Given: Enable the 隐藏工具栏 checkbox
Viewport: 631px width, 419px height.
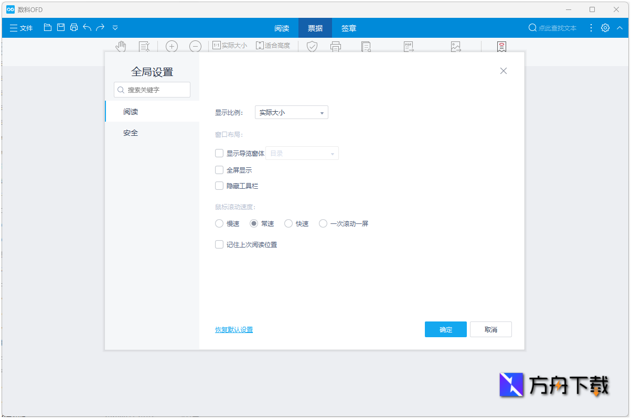Looking at the screenshot, I should (x=219, y=186).
